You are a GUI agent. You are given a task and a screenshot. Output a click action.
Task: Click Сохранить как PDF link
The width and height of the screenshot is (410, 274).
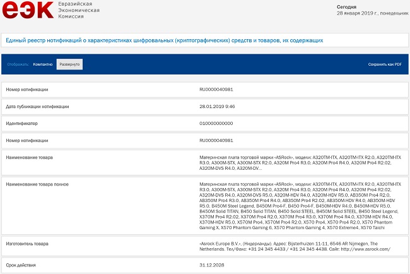point(385,64)
